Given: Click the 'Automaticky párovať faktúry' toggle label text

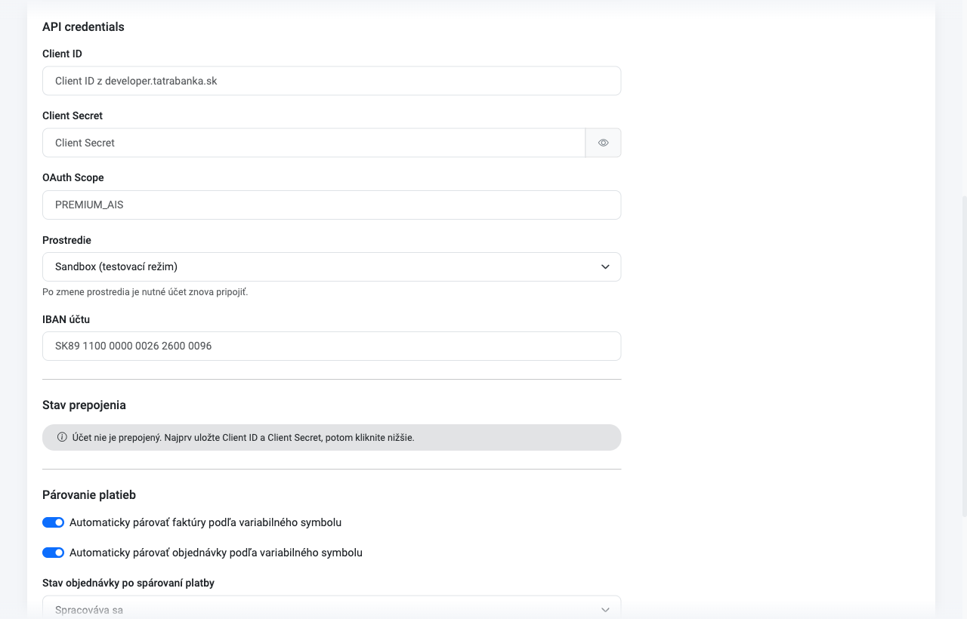Looking at the screenshot, I should 205,522.
